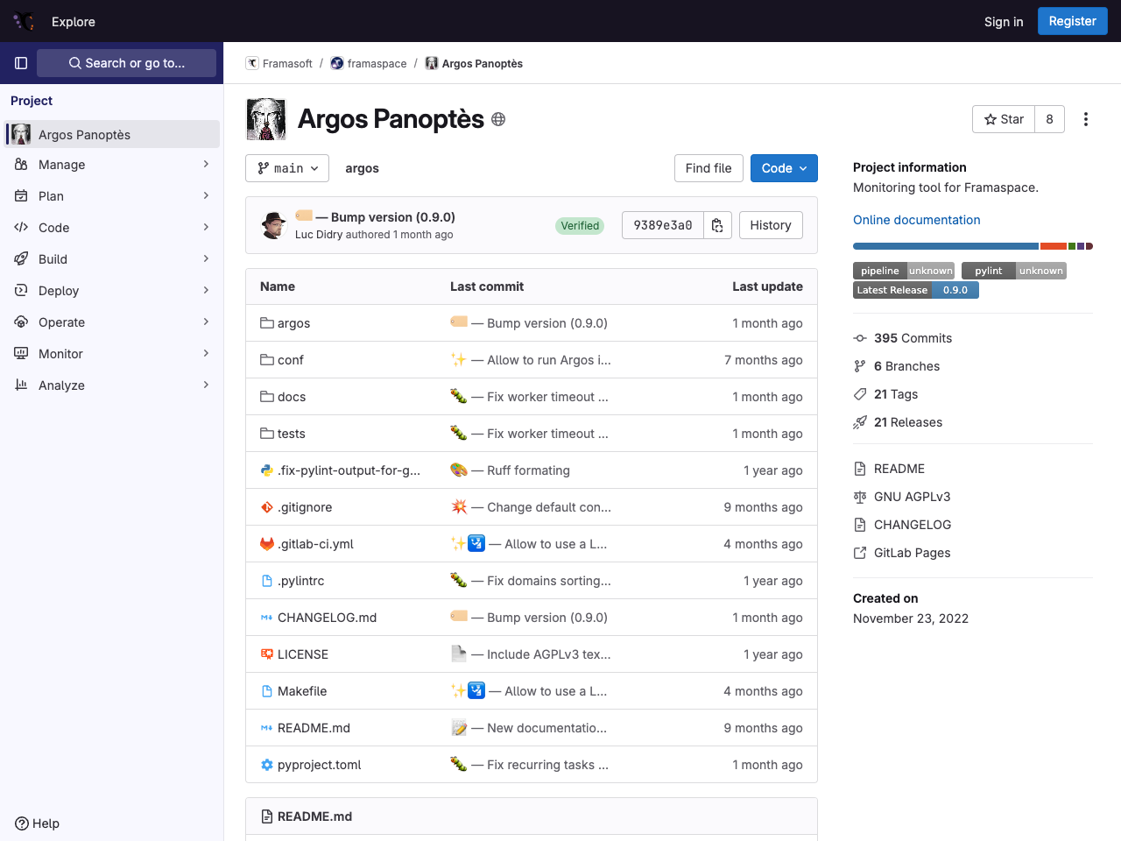This screenshot has height=841, width=1121.
Task: Open the project actions kebab menu
Action: pos(1086,119)
